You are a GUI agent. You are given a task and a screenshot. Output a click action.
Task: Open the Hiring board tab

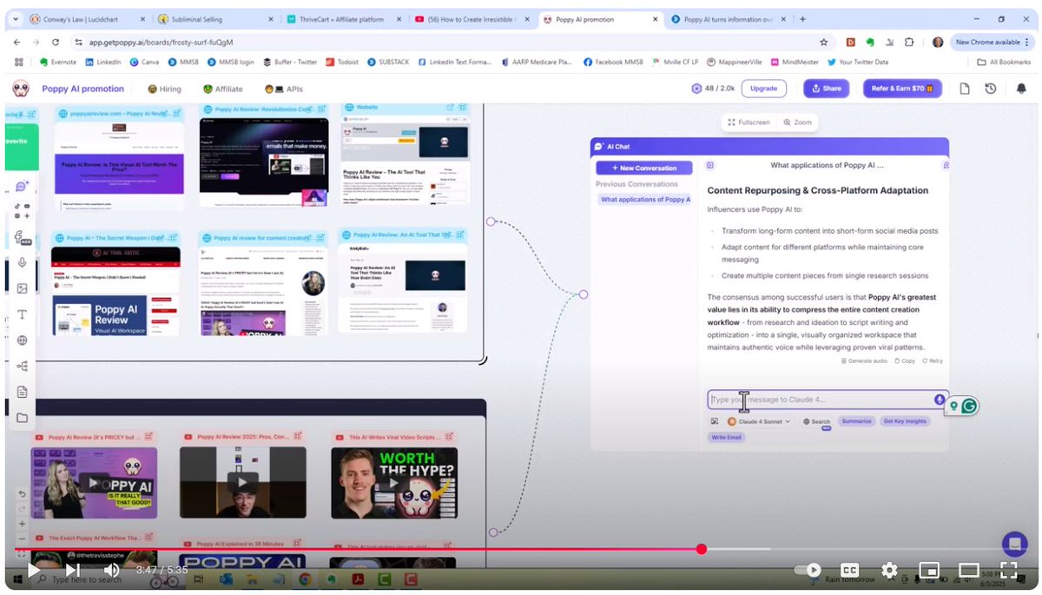[x=164, y=89]
